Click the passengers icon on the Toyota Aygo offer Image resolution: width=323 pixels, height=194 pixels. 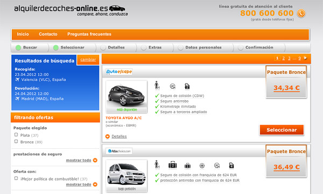pos(157,85)
